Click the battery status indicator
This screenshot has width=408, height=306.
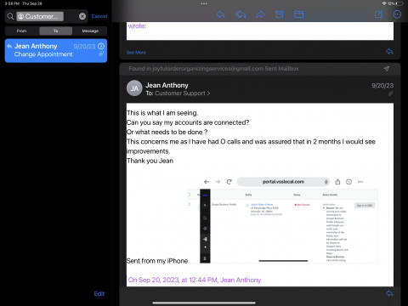click(x=399, y=3)
